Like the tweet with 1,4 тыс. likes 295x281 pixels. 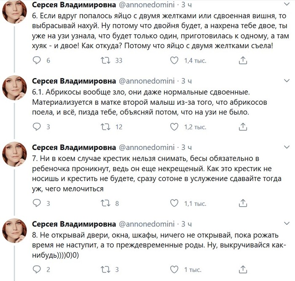click(174, 60)
